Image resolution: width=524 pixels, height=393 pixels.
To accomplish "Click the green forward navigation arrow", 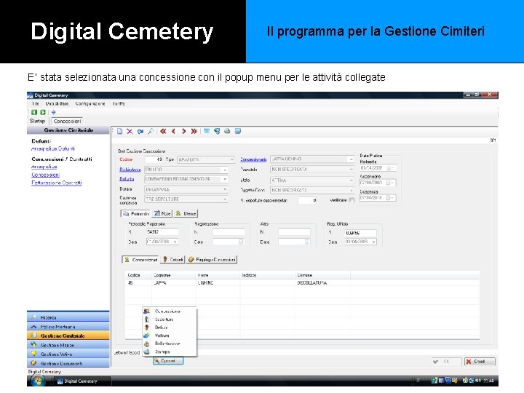I will click(x=43, y=112).
